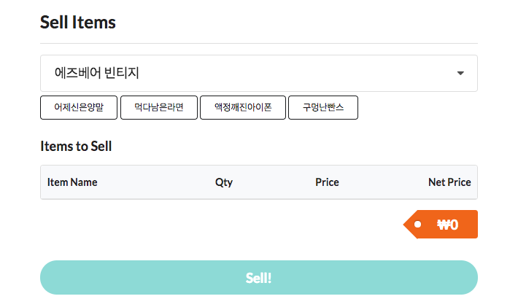
Task: Click the Sell Items heading
Action: (x=78, y=22)
